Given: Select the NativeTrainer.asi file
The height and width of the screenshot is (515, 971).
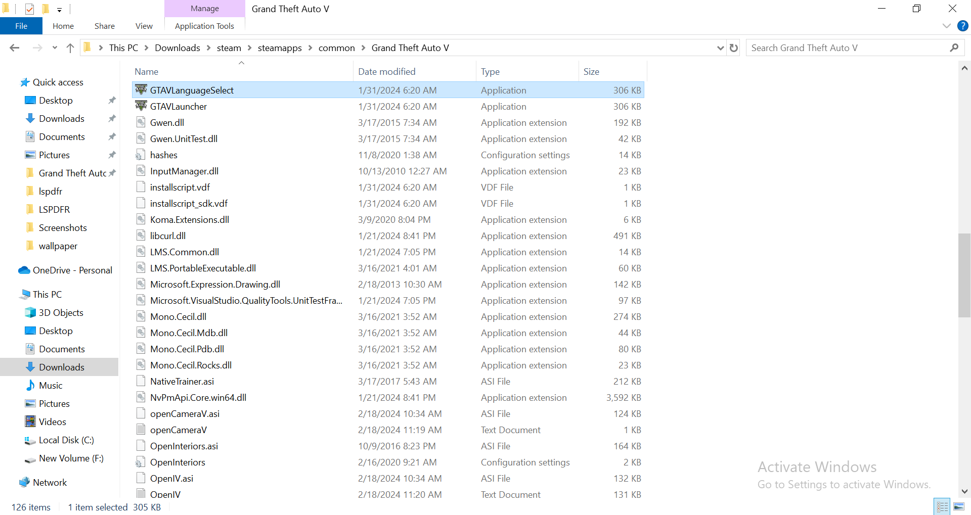Looking at the screenshot, I should click(182, 382).
